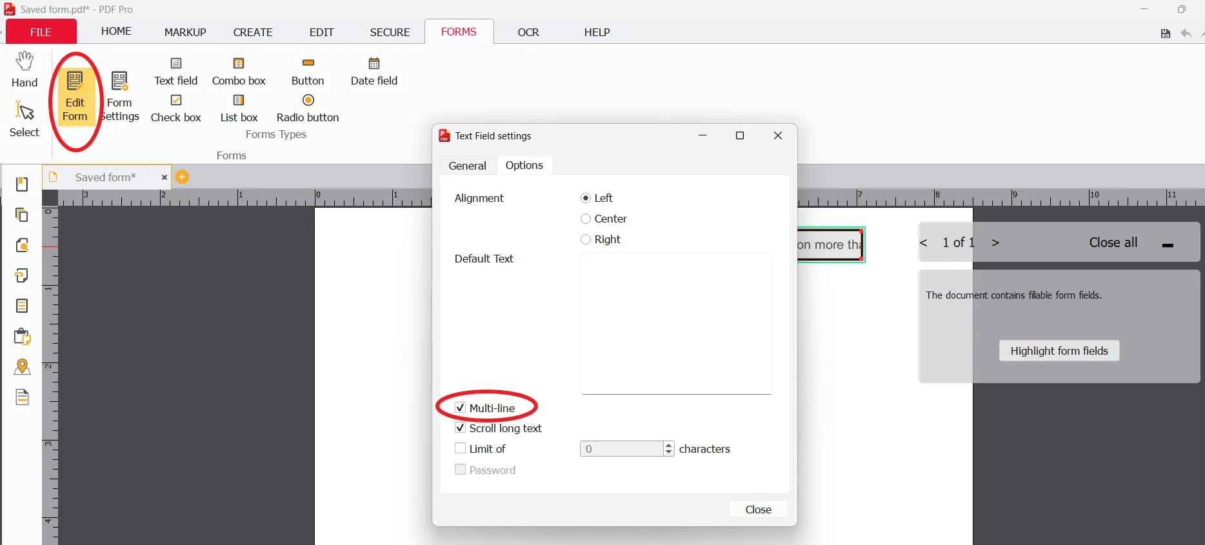Open the document lines sidebar icon

tap(22, 306)
